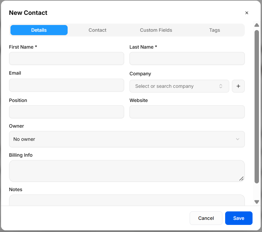Image resolution: width=262 pixels, height=232 pixels.
Task: Click the scrollbar down arrow
Action: [257, 202]
